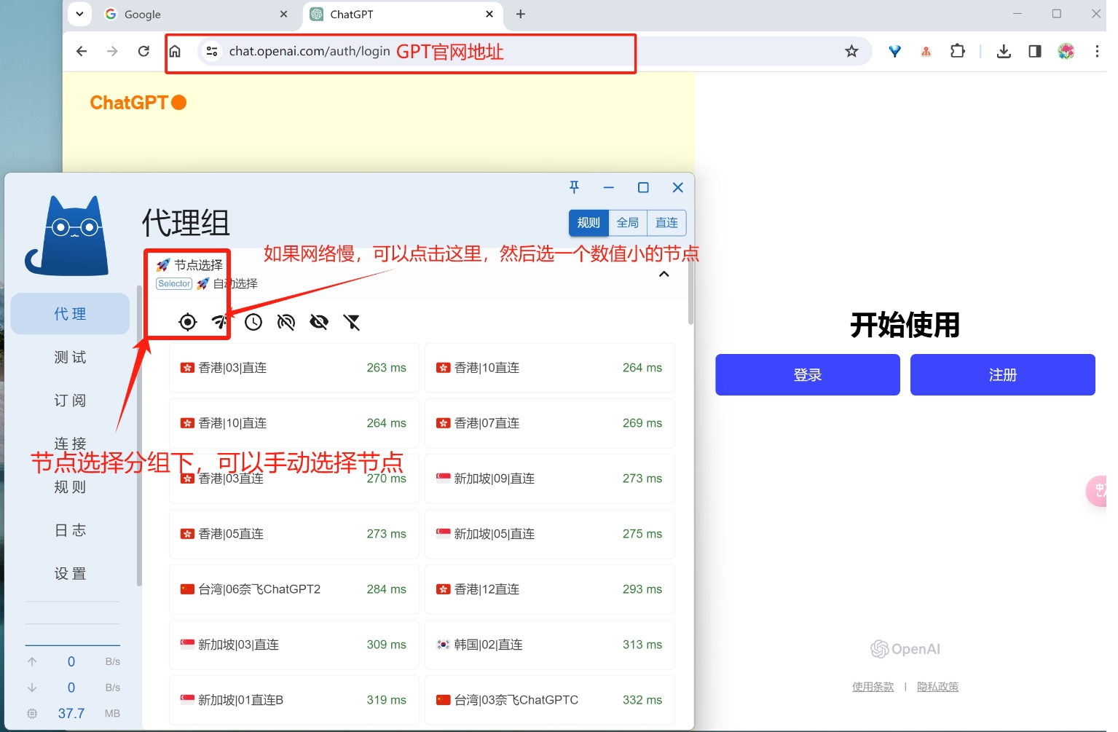
Task: Click the blue funnel extension icon
Action: pyautogui.click(x=895, y=51)
